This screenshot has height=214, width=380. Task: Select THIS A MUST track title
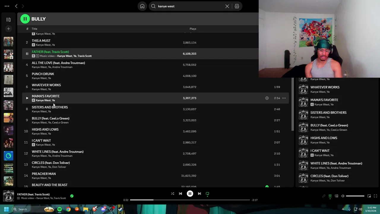(41, 41)
